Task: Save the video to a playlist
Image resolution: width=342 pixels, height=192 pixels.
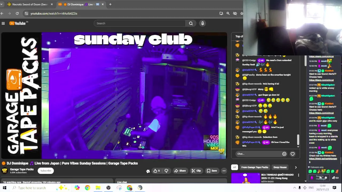Action: [212, 171]
